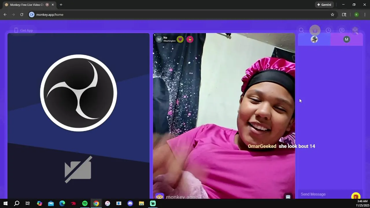The image size is (370, 208).
Task: Click the Get App button
Action: [23, 30]
